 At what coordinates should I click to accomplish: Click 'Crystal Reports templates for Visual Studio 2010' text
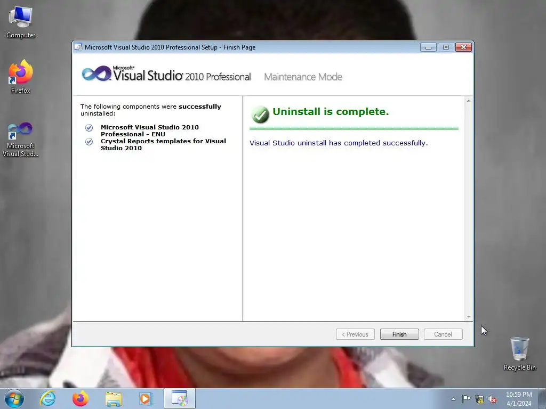[163, 144]
